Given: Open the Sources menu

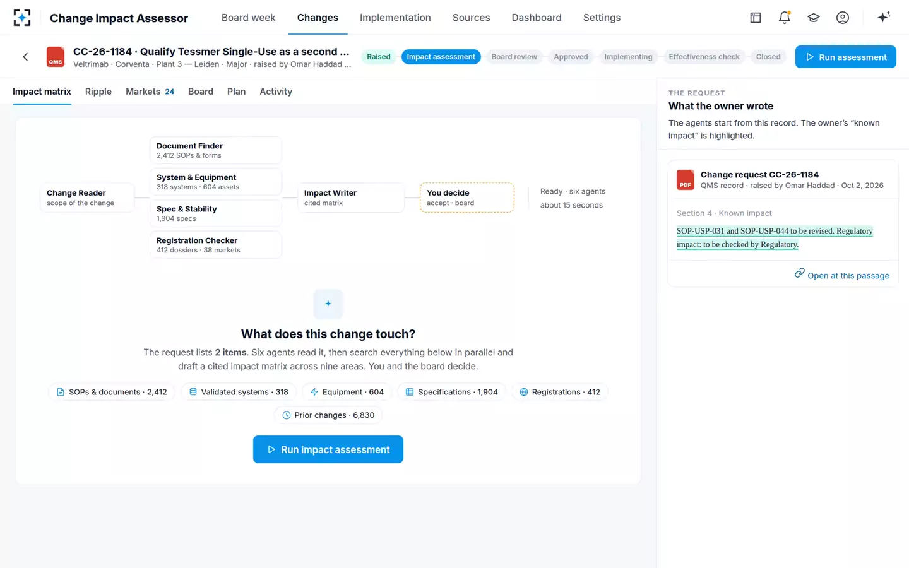Looking at the screenshot, I should (471, 18).
